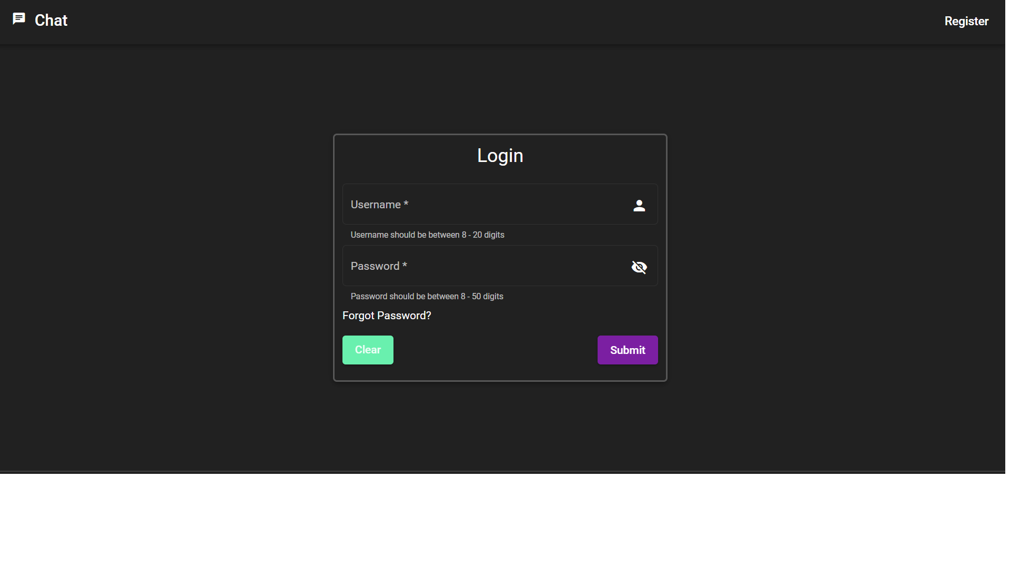Click the Forgot Password? link
The height and width of the screenshot is (568, 1010).
point(387,316)
